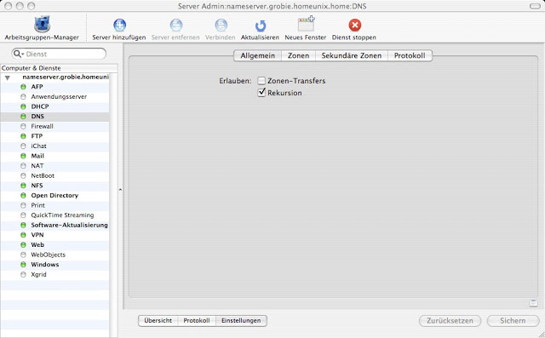Show the Übersicht view at the bottom
This screenshot has height=338, width=545.
pyautogui.click(x=158, y=321)
